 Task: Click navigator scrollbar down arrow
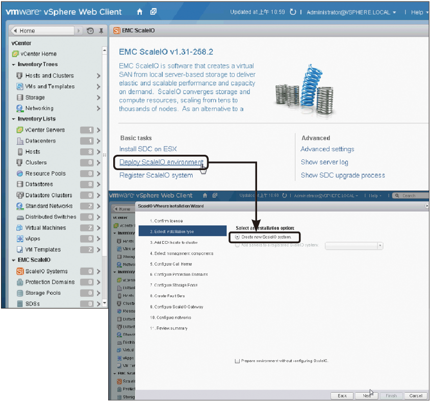(105, 303)
